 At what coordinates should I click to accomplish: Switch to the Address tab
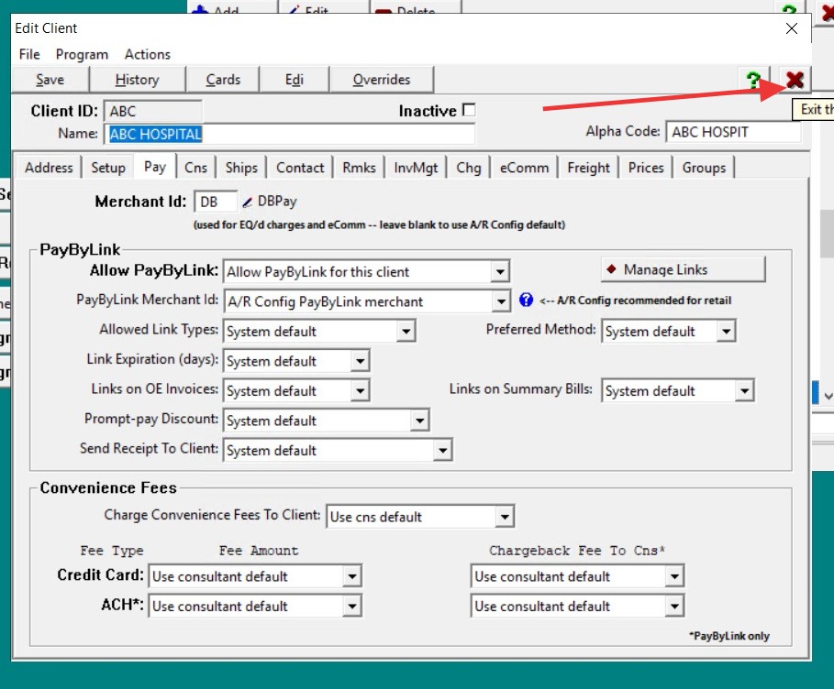[x=49, y=168]
